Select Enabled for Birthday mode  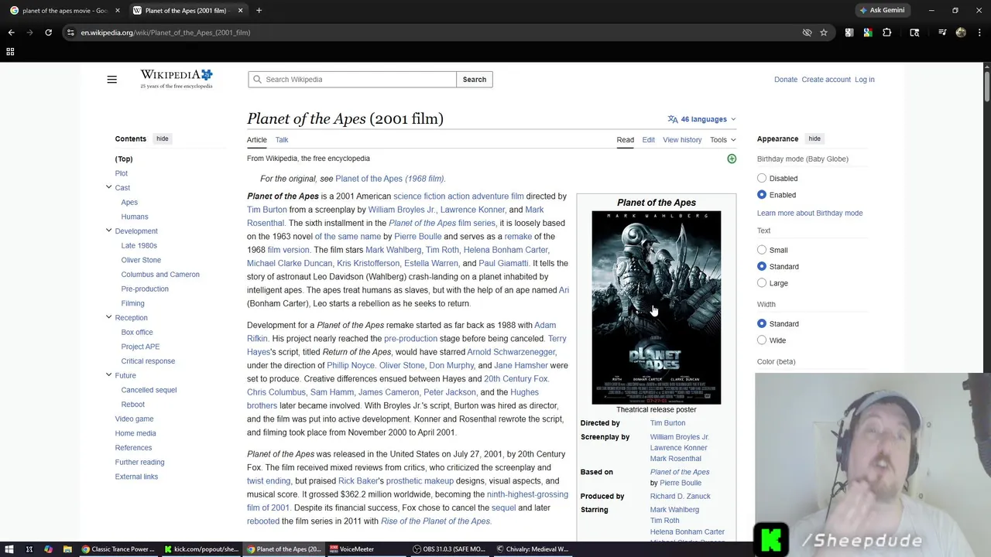click(762, 195)
